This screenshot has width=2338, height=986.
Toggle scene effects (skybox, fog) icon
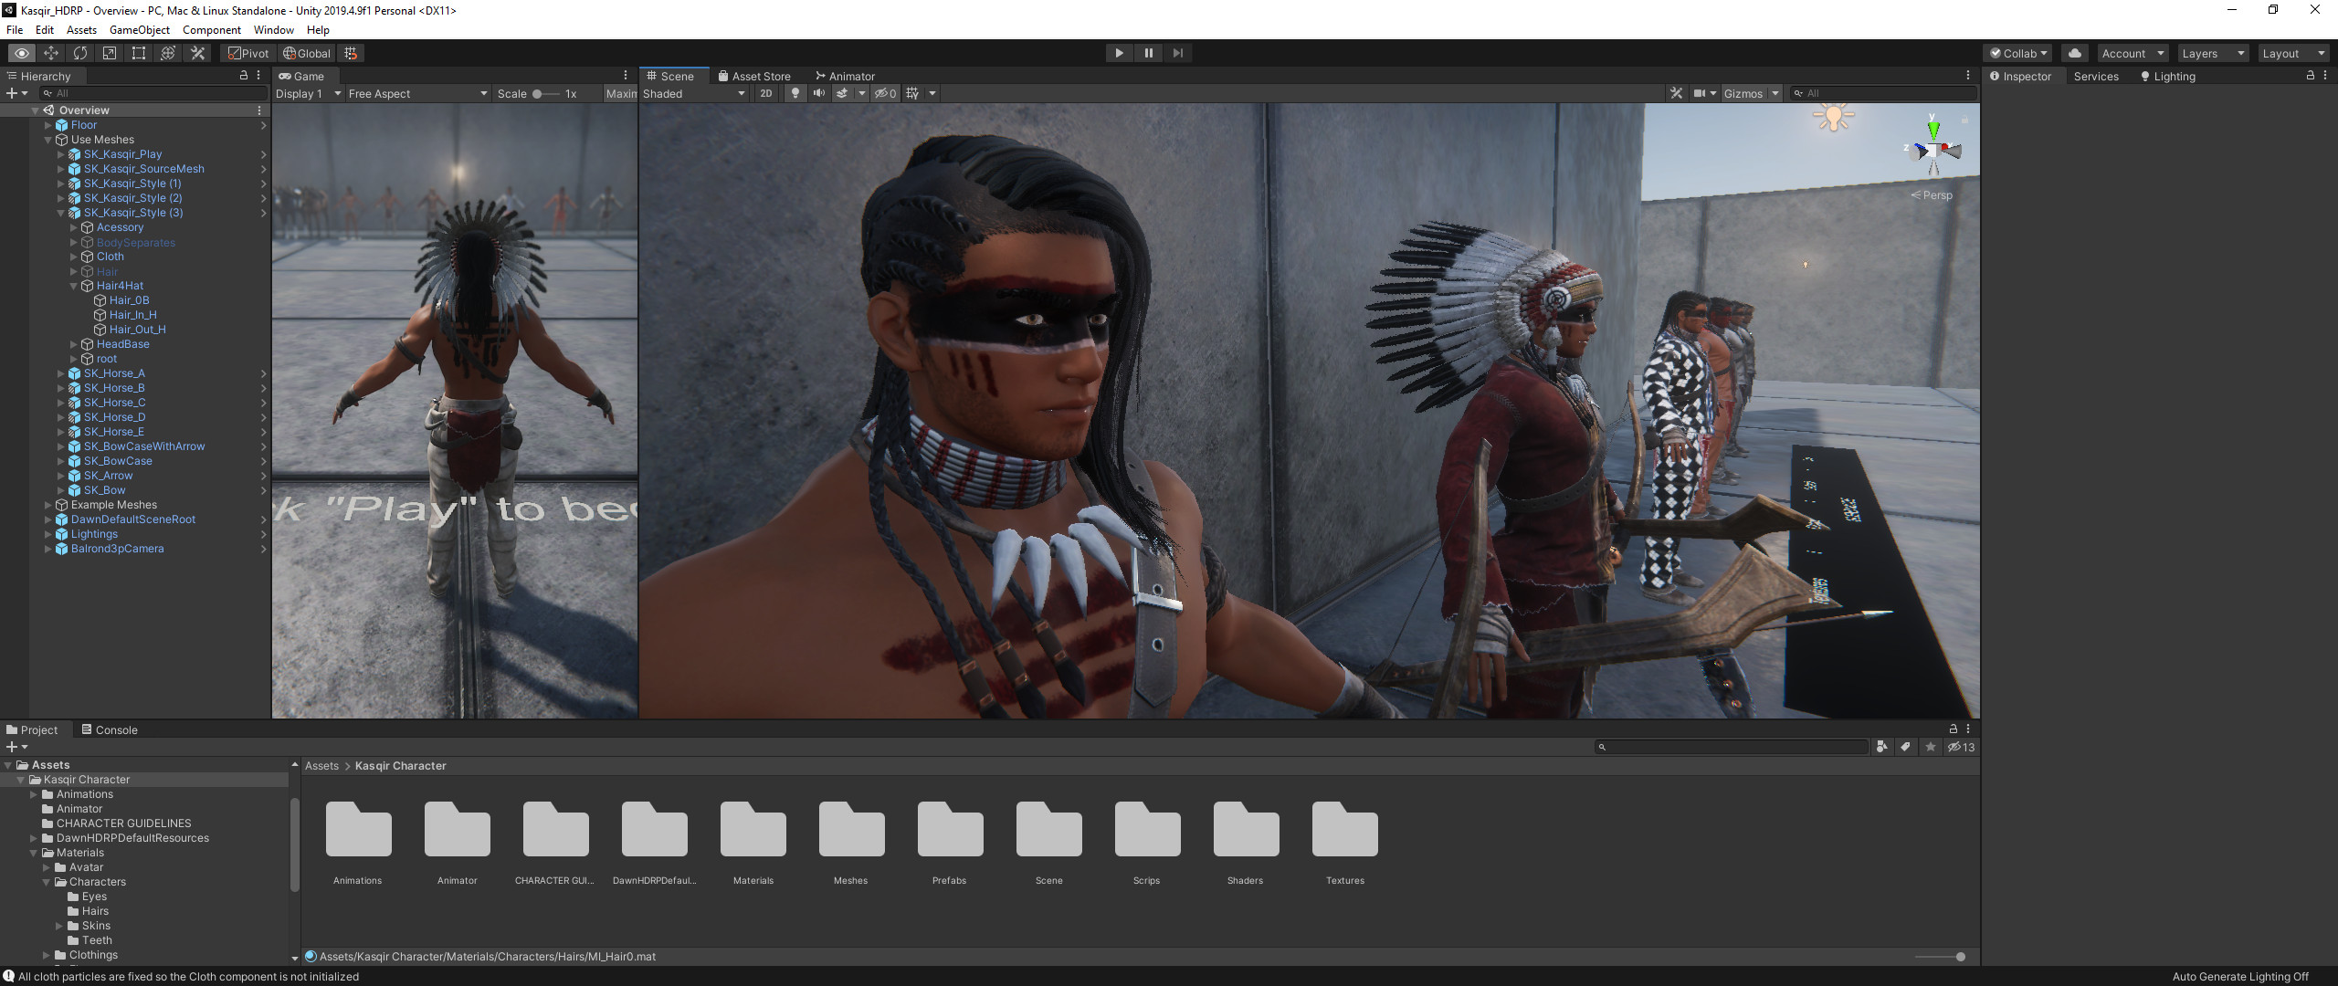pos(842,93)
